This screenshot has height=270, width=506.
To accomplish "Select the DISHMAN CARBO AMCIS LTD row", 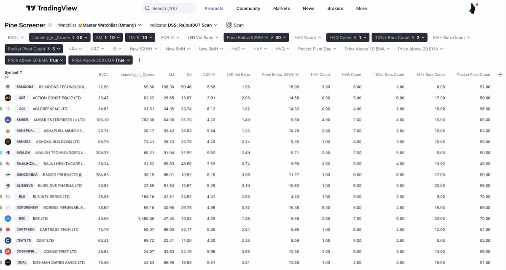I will click(x=253, y=262).
